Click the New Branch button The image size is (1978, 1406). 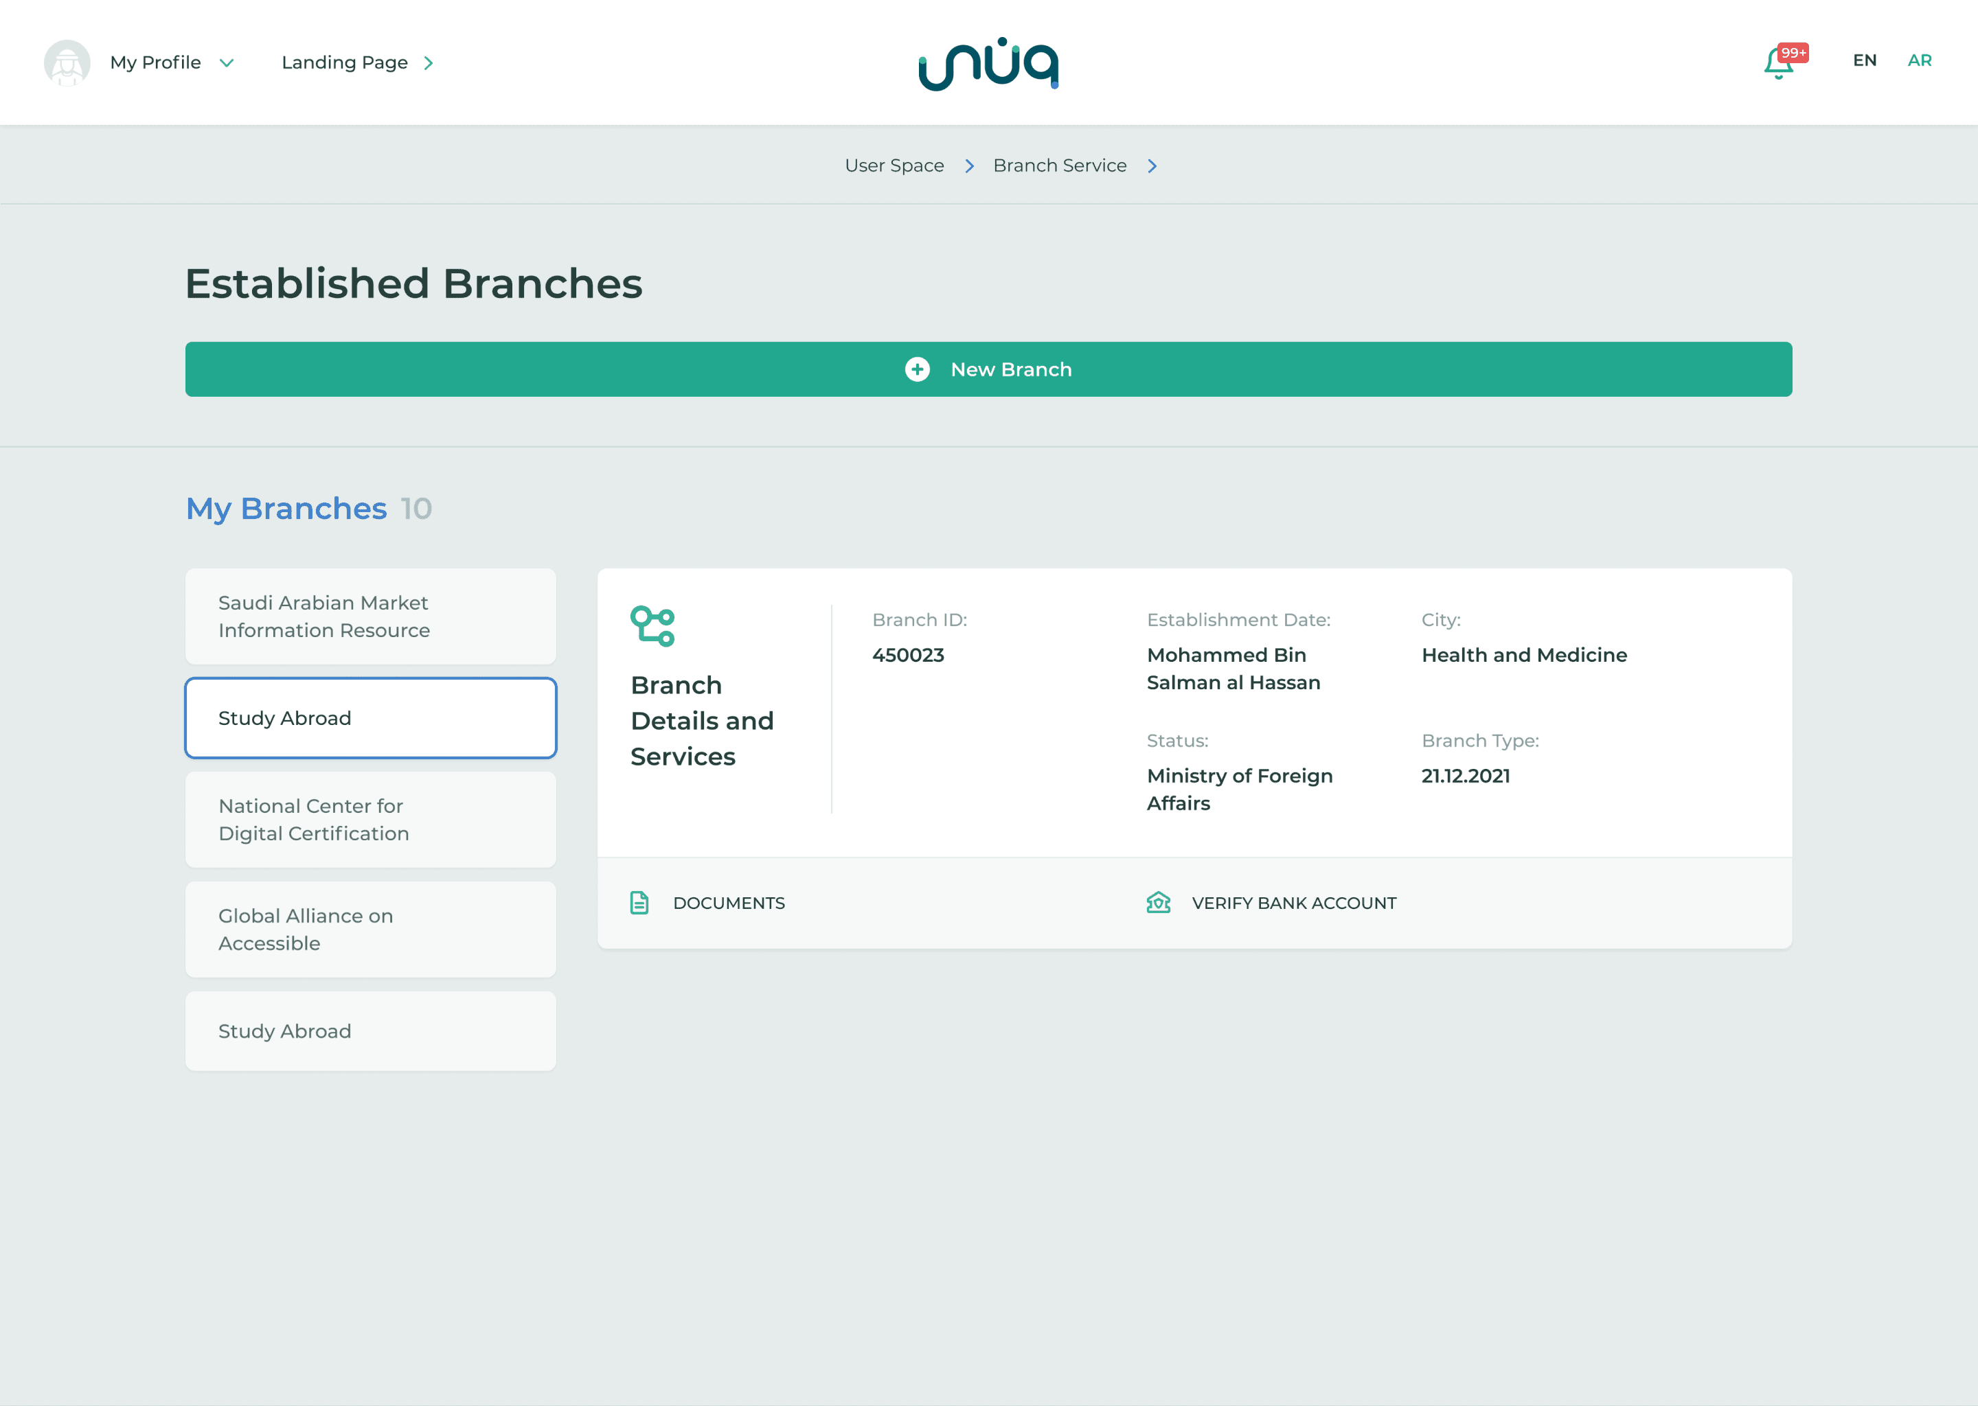(x=988, y=369)
